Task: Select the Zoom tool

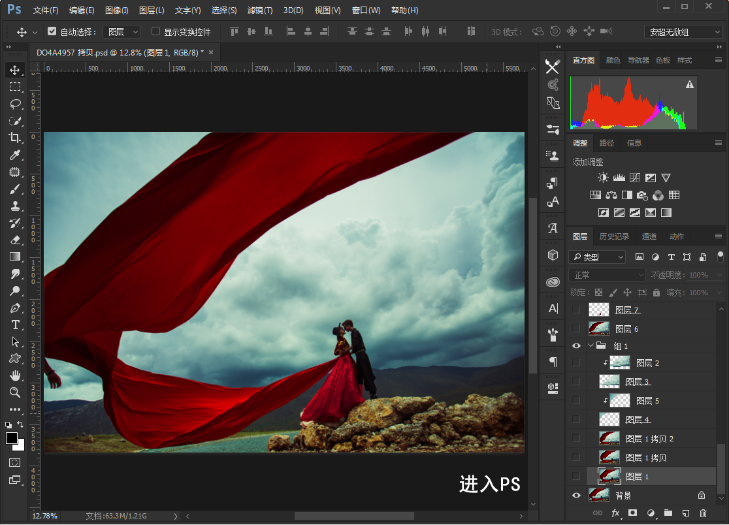Action: click(x=15, y=392)
